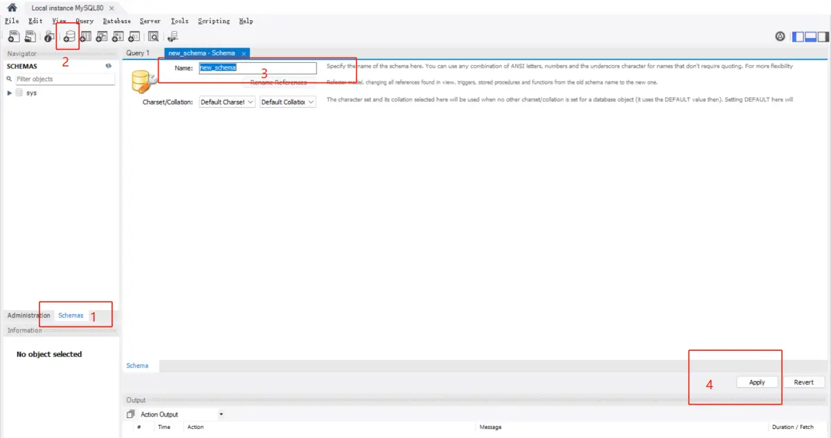Viewport: 831px width, 438px height.
Task: Click the Message column header
Action: click(x=490, y=427)
